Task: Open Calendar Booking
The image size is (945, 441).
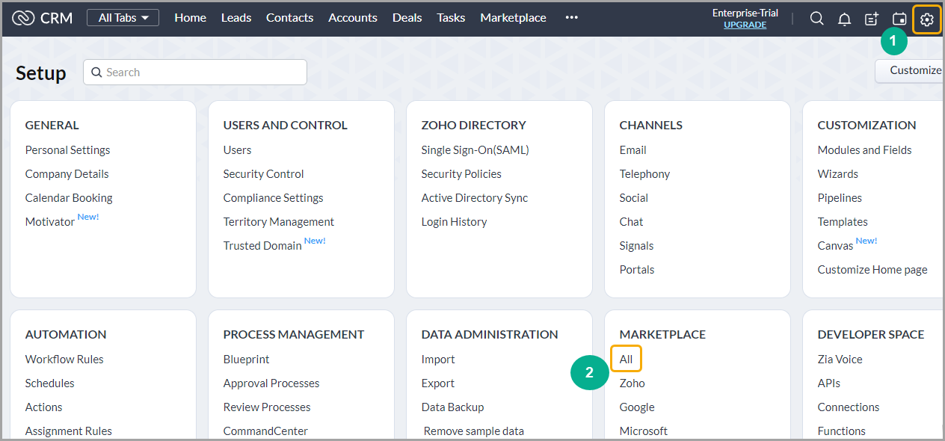Action: pyautogui.click(x=69, y=198)
